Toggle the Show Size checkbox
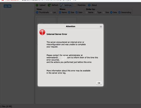Image resolution: width=141 pixels, height=108 pixels. click(69, 12)
